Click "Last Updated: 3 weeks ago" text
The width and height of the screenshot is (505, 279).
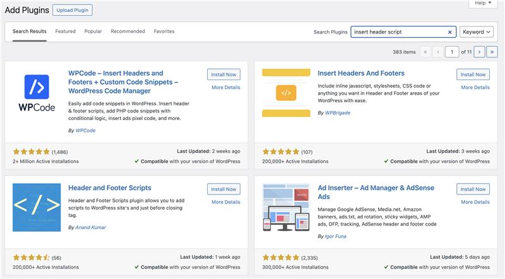tap(458, 151)
